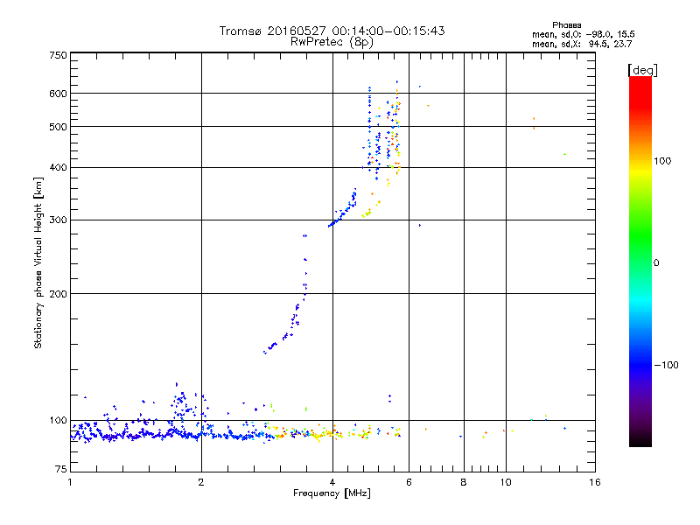Click the 'RwPretec (8p)' subtitle
Viewport: 700px width, 525px height.
[332, 42]
